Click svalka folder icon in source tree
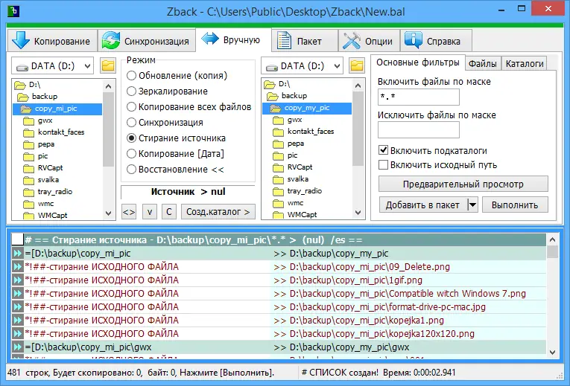The image size is (570, 386). (x=28, y=180)
